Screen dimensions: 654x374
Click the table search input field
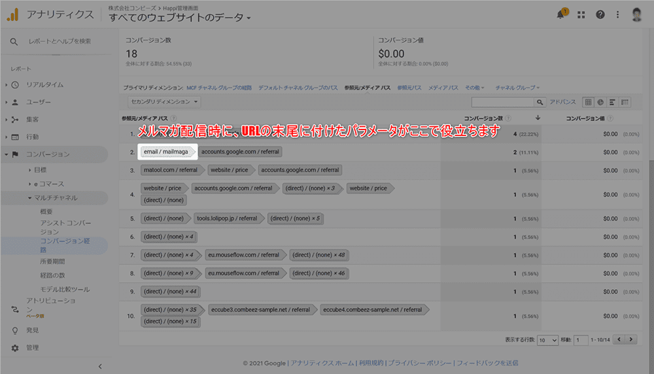(502, 102)
